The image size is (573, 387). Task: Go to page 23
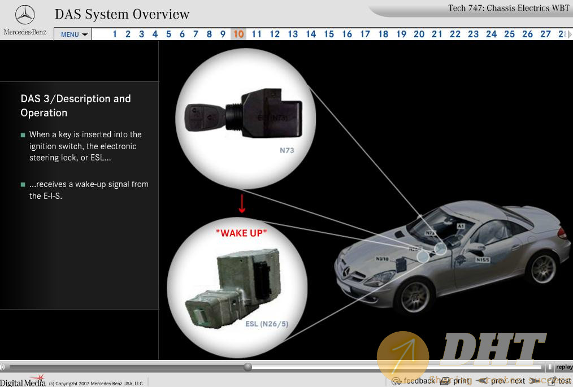(x=473, y=34)
